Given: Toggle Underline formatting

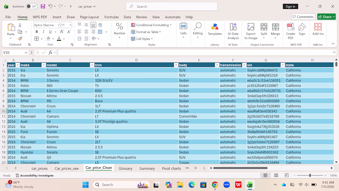Looking at the screenshot, I should pos(50,32).
